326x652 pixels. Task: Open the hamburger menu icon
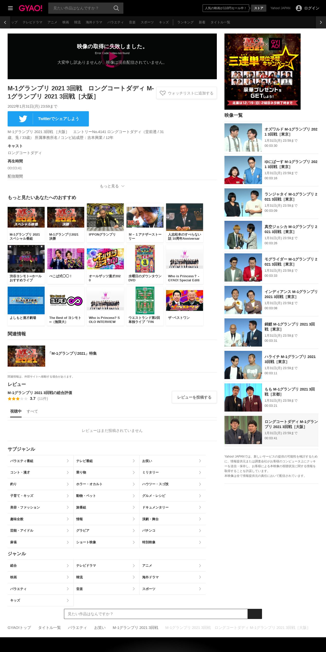tap(10, 8)
